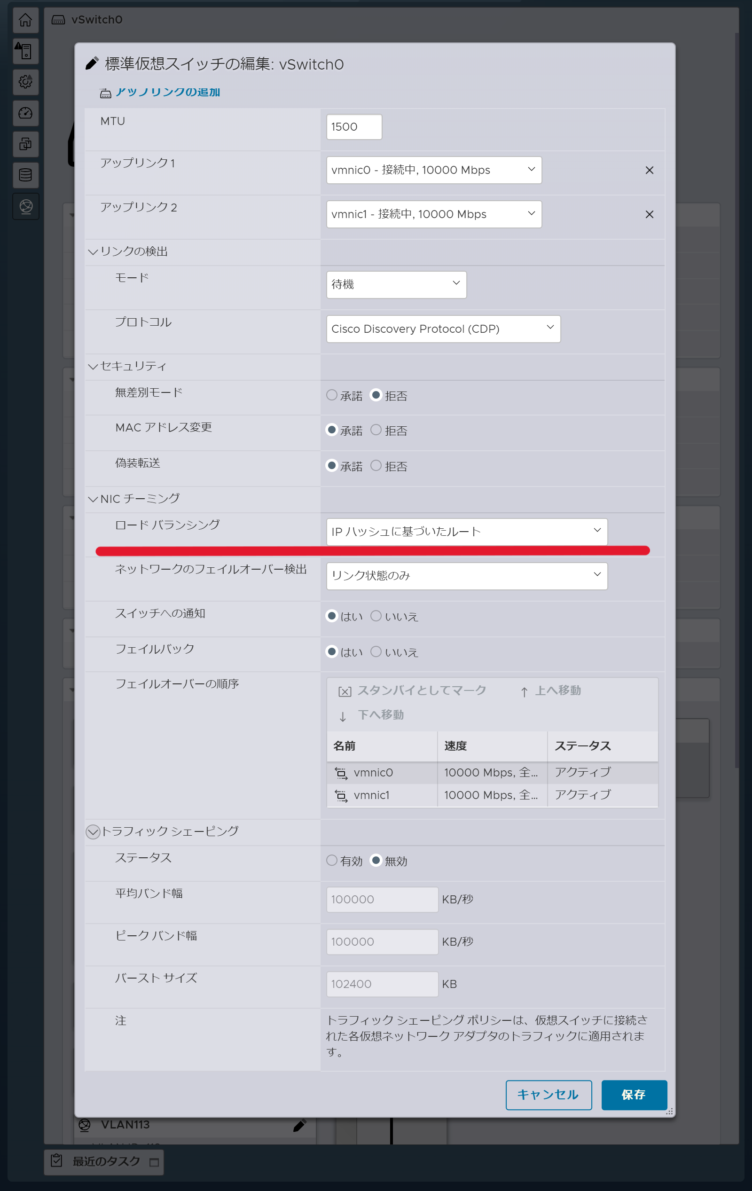
Task: Click the アップリンクの追加 link
Action: [167, 92]
